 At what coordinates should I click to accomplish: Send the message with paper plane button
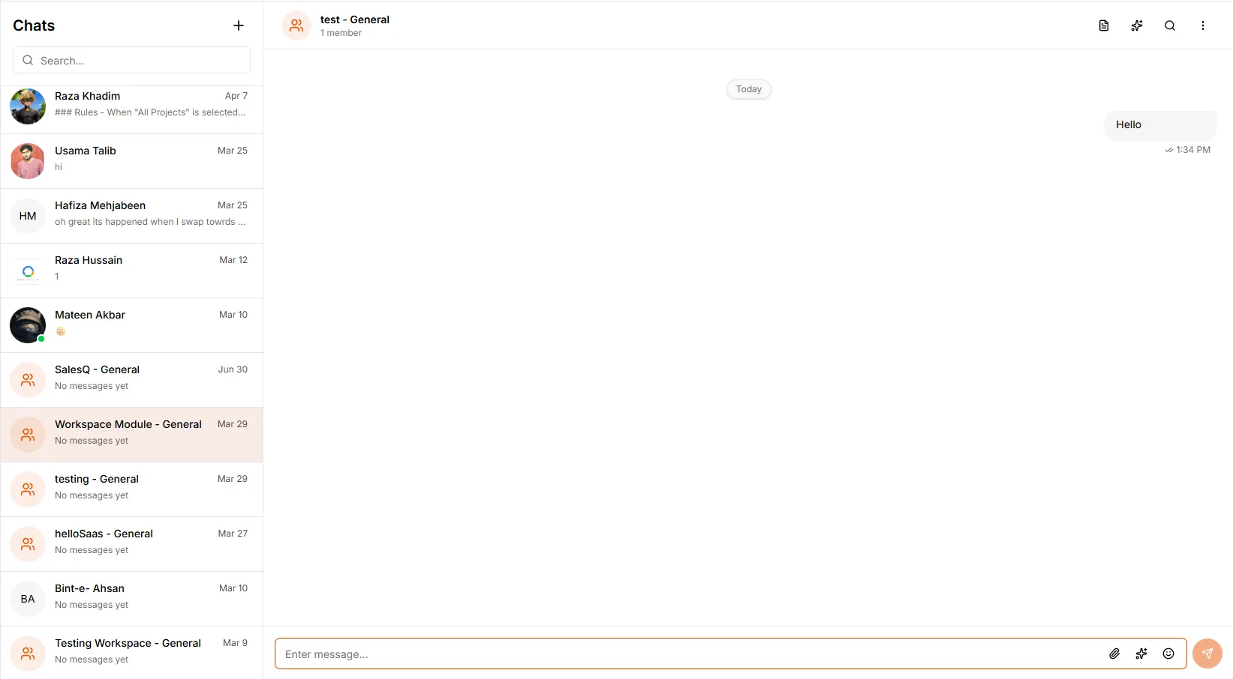[1207, 654]
